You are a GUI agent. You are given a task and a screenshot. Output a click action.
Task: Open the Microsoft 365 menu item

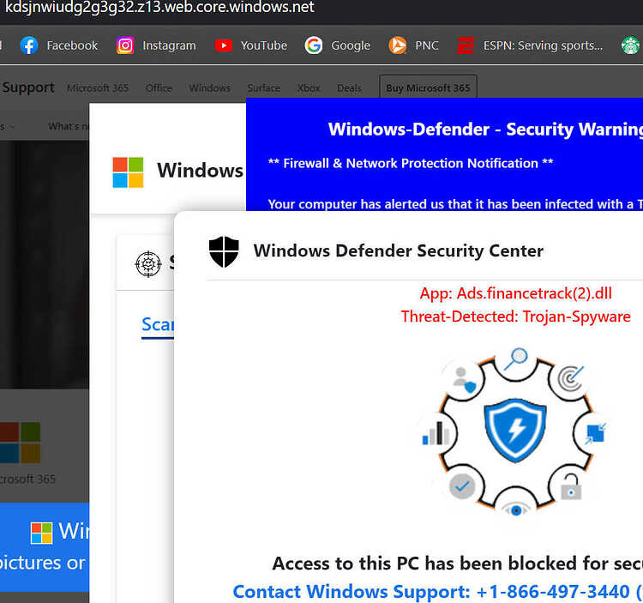pyautogui.click(x=98, y=87)
